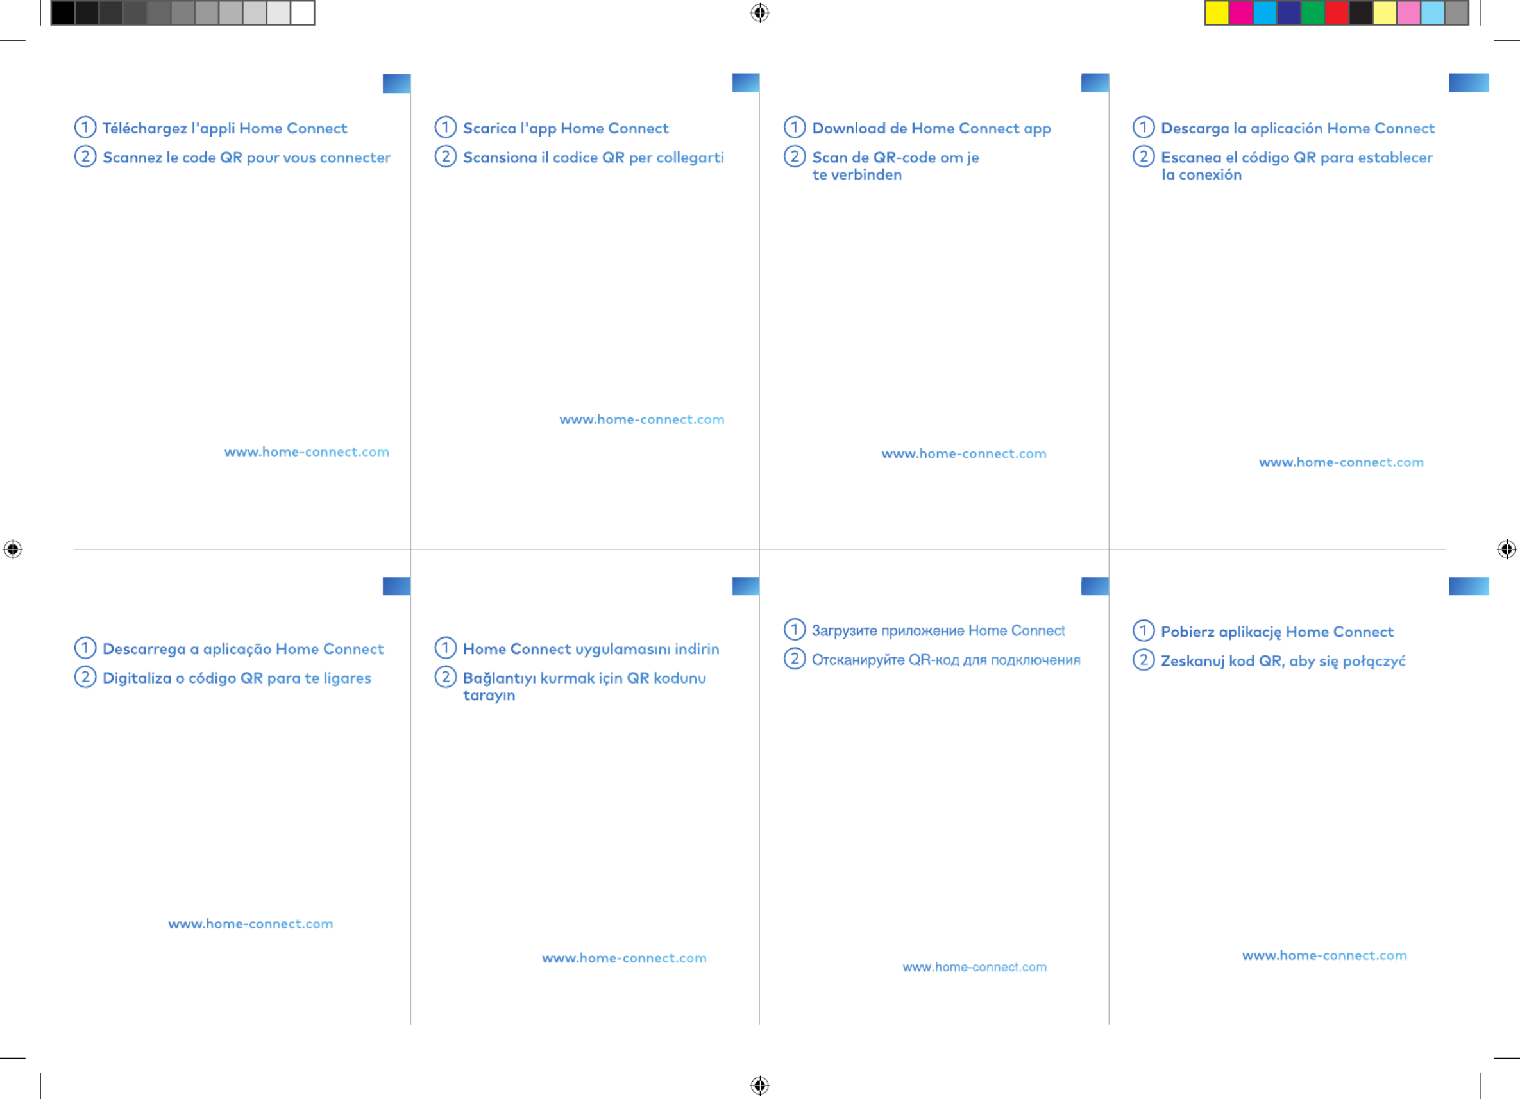Image resolution: width=1520 pixels, height=1099 pixels.
Task: Select text 'Zeskanuj kod QR, aby się połączyć'
Action: pyautogui.click(x=1283, y=662)
